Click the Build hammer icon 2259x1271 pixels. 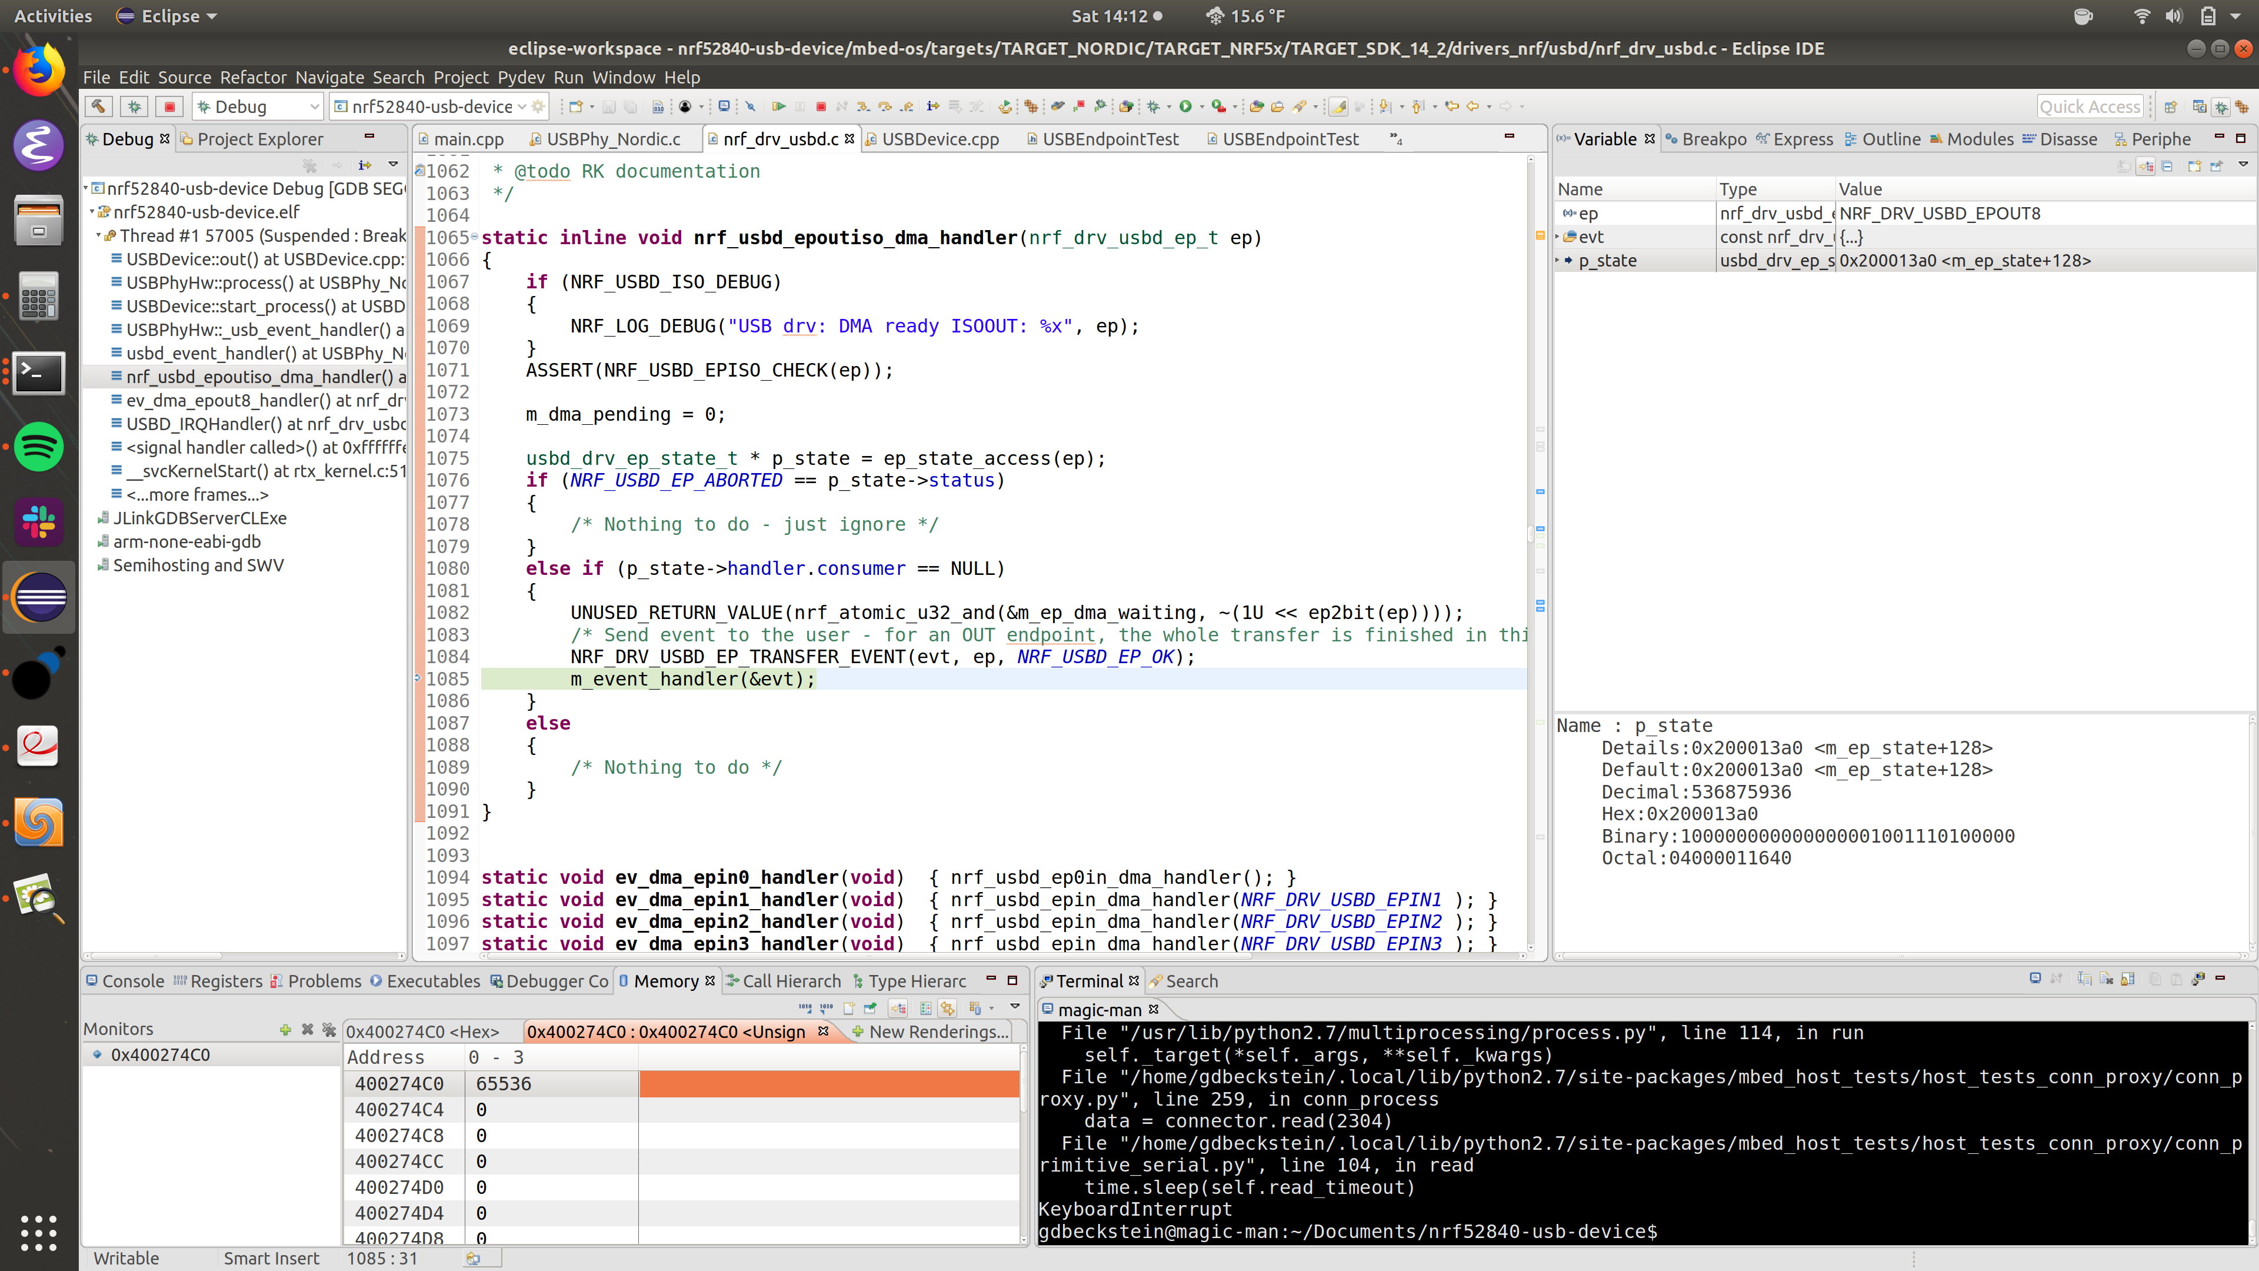tap(98, 106)
